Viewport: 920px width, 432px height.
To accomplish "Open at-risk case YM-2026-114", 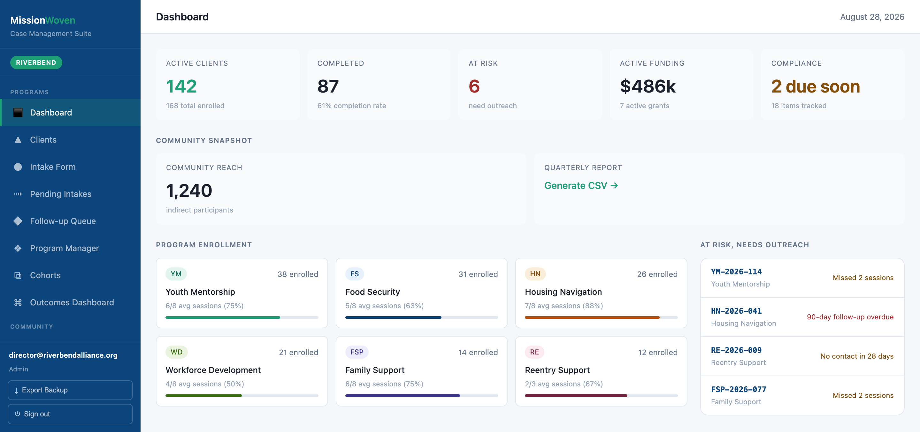I will coord(802,278).
